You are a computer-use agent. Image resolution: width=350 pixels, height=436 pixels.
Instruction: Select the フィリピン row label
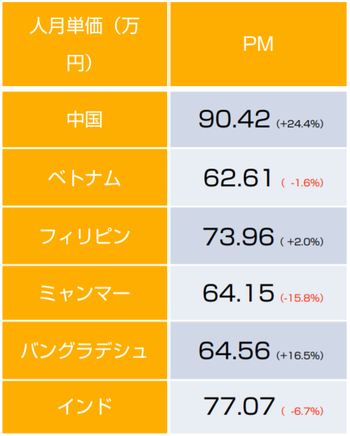[85, 236]
